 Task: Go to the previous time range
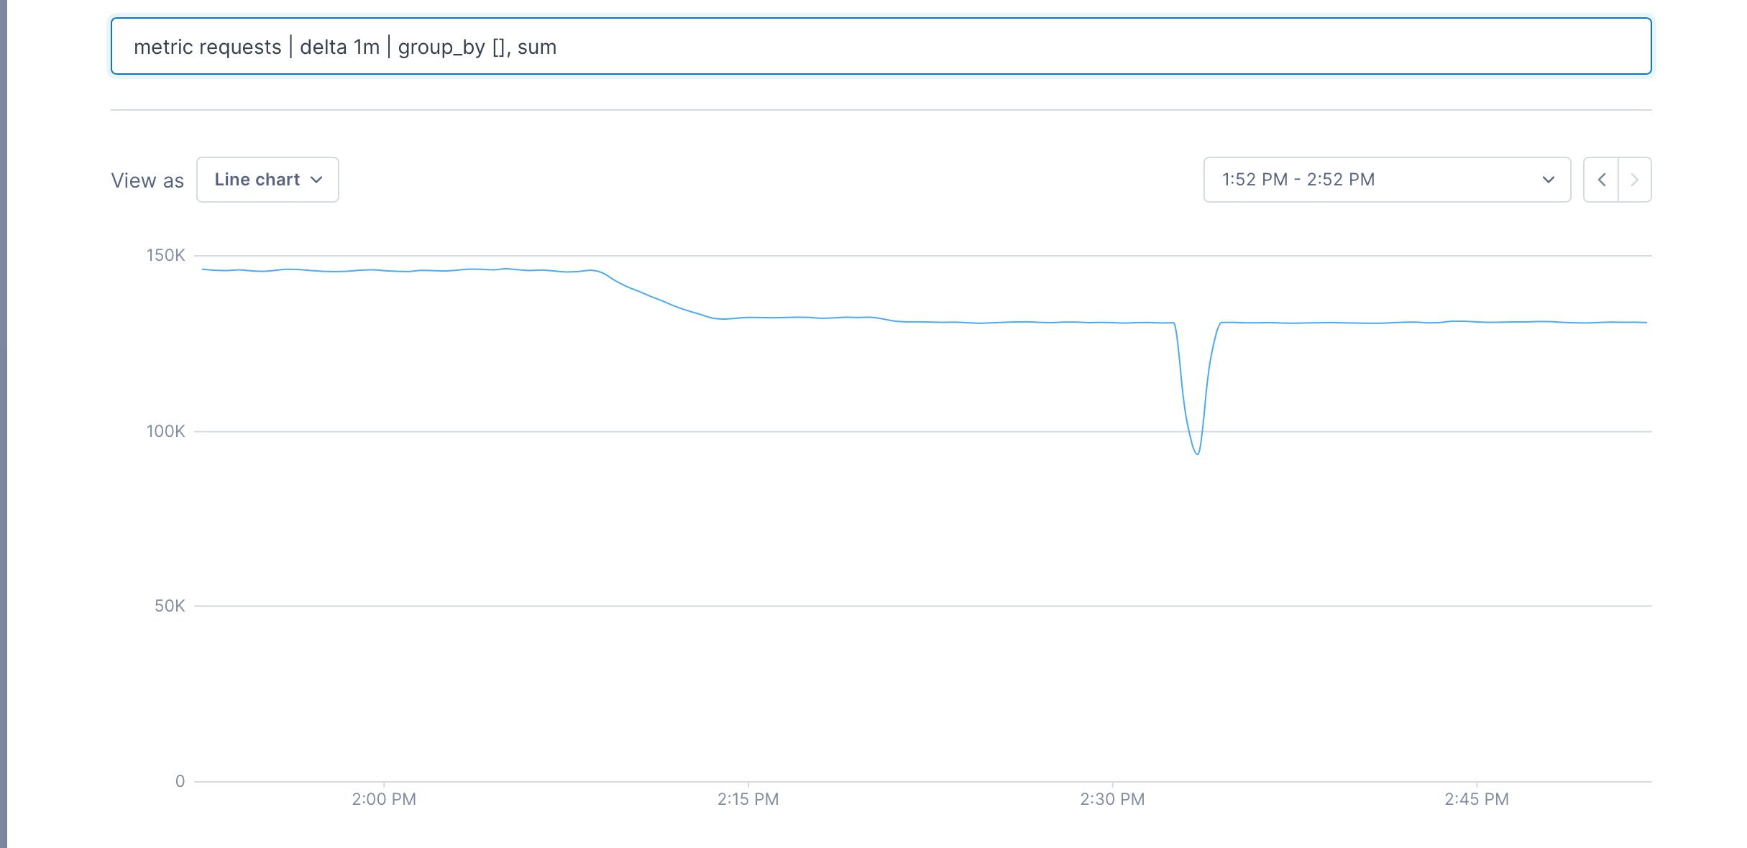tap(1601, 180)
